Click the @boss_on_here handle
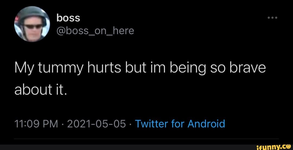Image resolution: width=293 pixels, height=150 pixels. [95, 31]
